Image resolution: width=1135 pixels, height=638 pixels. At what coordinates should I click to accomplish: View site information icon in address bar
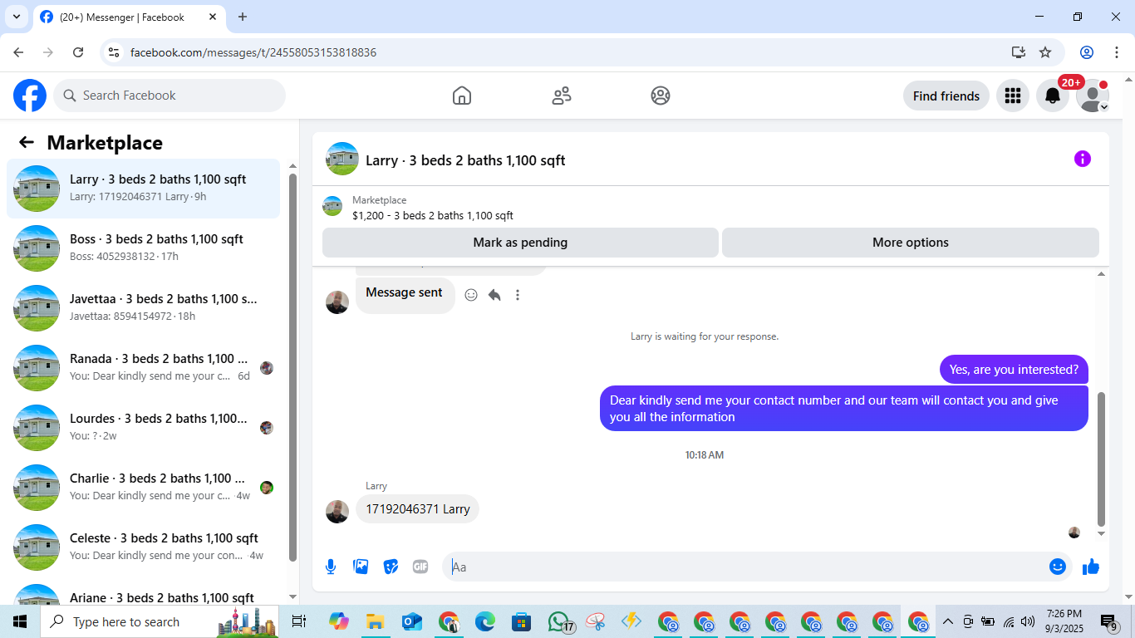[115, 52]
